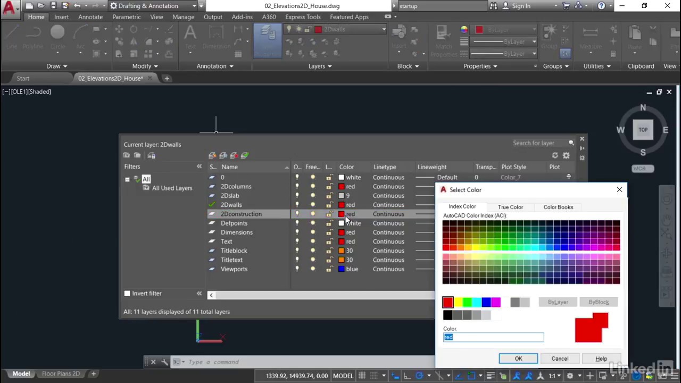Viewport: 681px width, 383px height.
Task: Click the ByLayer button
Action: pos(558,302)
